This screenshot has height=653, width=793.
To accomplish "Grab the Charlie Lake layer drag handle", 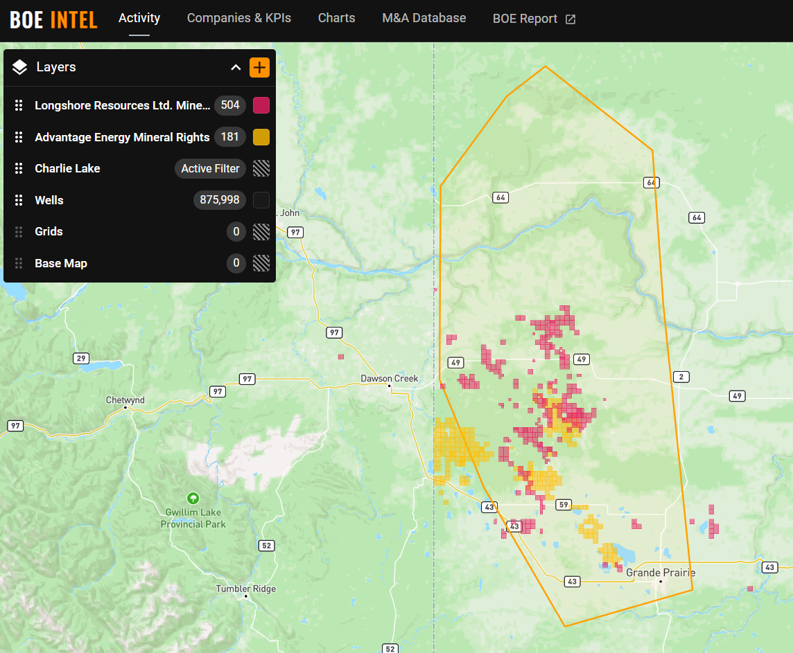I will coord(19,168).
